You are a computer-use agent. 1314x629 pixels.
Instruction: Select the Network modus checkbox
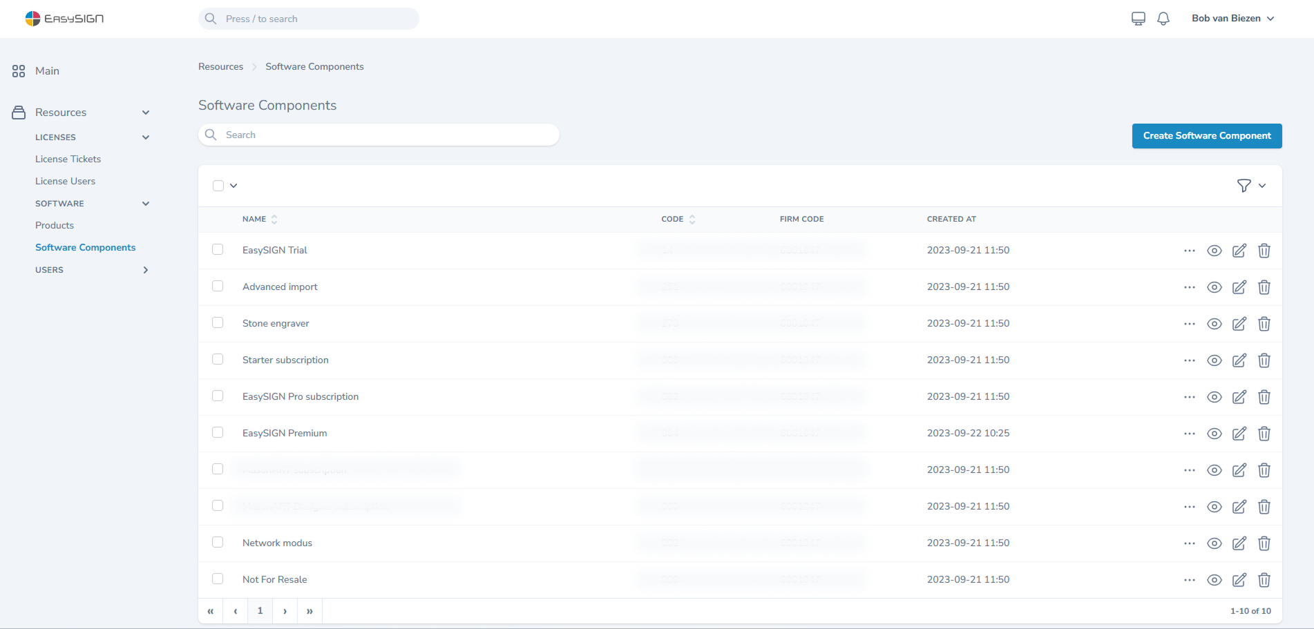tap(218, 542)
